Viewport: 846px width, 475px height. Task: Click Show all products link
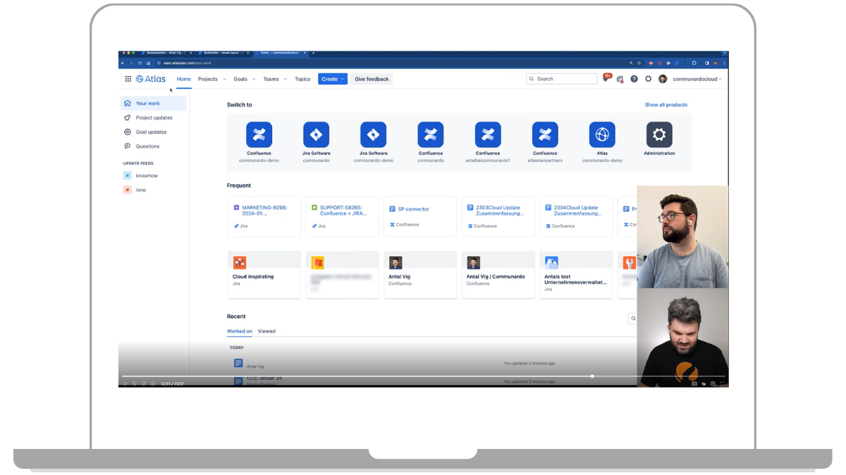click(666, 105)
